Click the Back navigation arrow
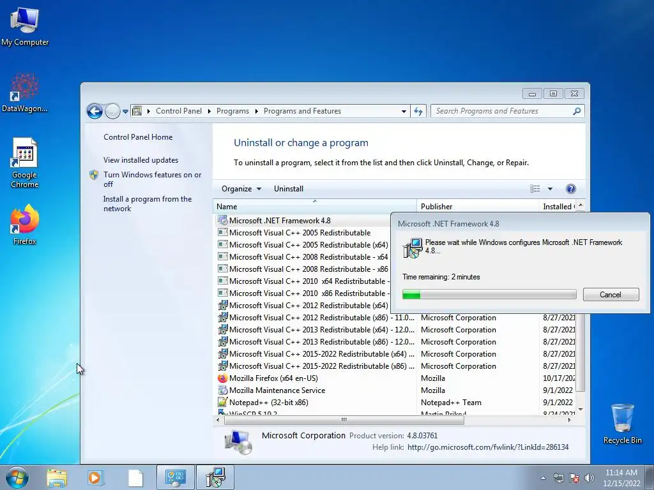This screenshot has width=654, height=490. click(95, 111)
